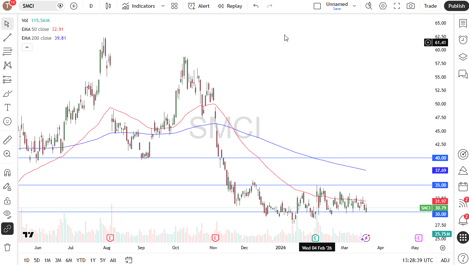Add alert at 61.41 price plus
Image resolution: width=469 pixels, height=265 pixels.
[428, 43]
